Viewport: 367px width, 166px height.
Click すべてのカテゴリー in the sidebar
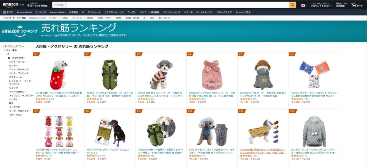tap(14, 46)
